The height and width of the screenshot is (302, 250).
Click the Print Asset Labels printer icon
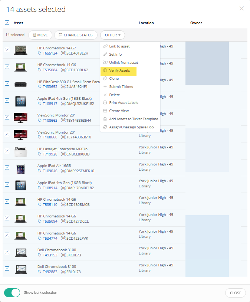point(105,103)
